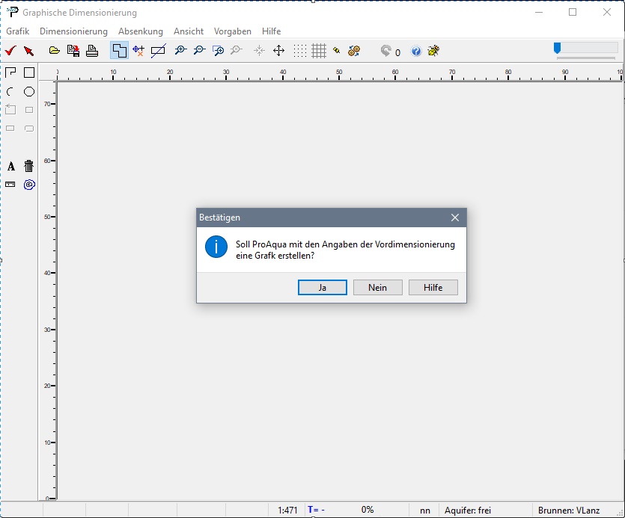625x518 pixels.
Task: Click the red checkmark confirm icon
Action: [10, 51]
